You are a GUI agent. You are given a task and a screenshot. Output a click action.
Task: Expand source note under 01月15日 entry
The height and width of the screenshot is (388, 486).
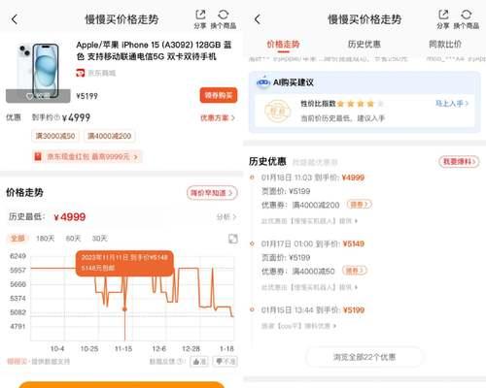pyautogui.click(x=298, y=326)
